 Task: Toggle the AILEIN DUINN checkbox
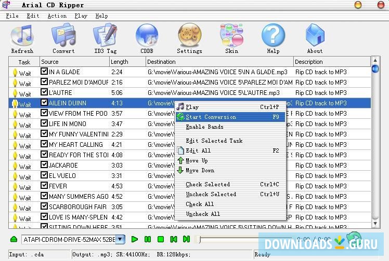[x=44, y=103]
